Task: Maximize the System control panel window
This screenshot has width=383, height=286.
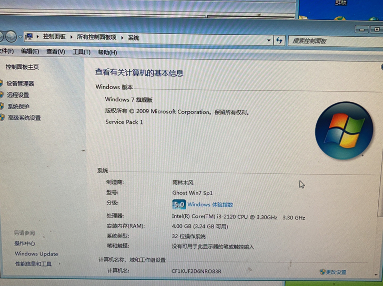Action: click(376, 29)
